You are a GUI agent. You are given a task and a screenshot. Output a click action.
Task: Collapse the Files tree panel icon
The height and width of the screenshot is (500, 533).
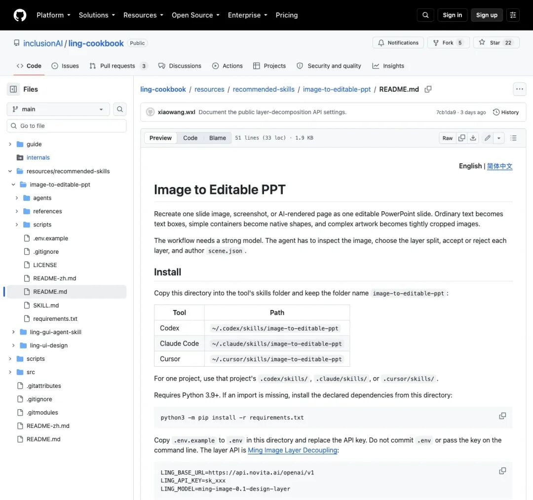pyautogui.click(x=13, y=89)
